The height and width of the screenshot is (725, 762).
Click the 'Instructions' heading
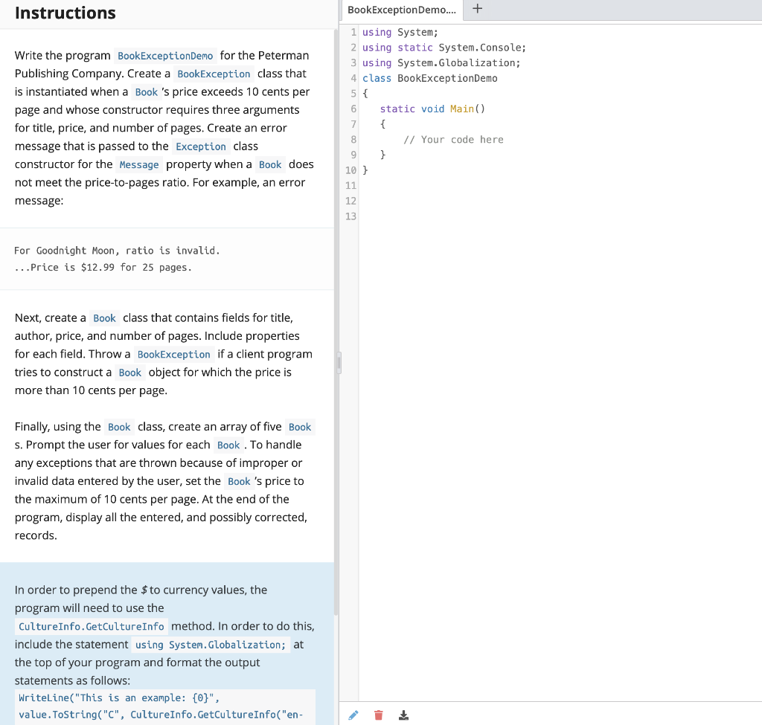pos(65,13)
